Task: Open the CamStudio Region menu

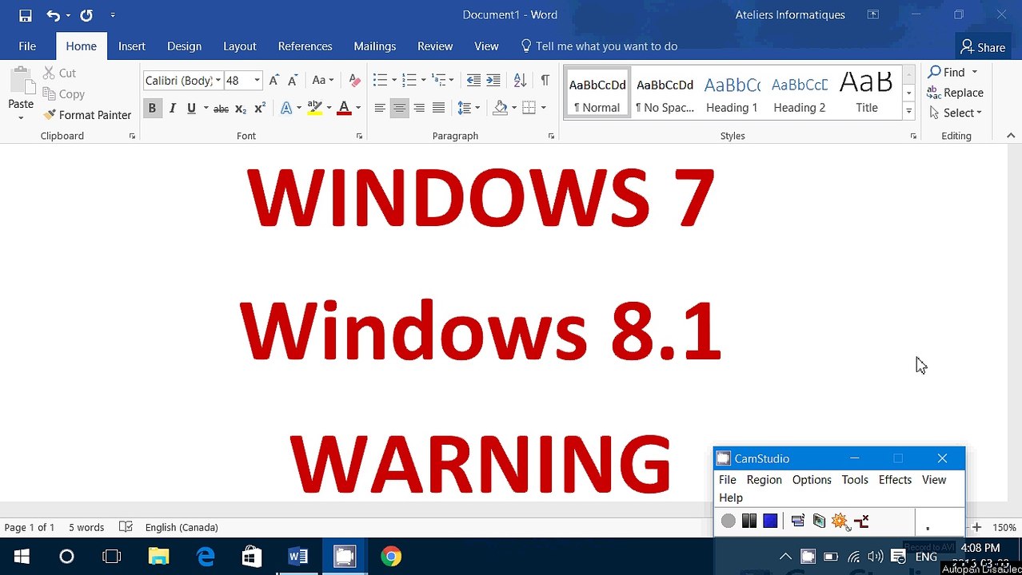Action: pyautogui.click(x=764, y=480)
